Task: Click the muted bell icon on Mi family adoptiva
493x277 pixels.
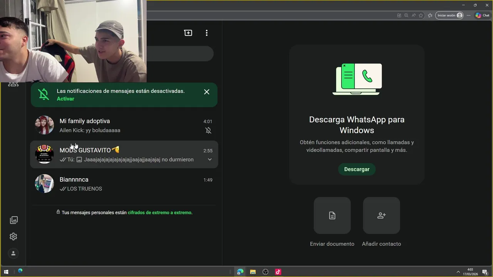Action: tap(208, 130)
